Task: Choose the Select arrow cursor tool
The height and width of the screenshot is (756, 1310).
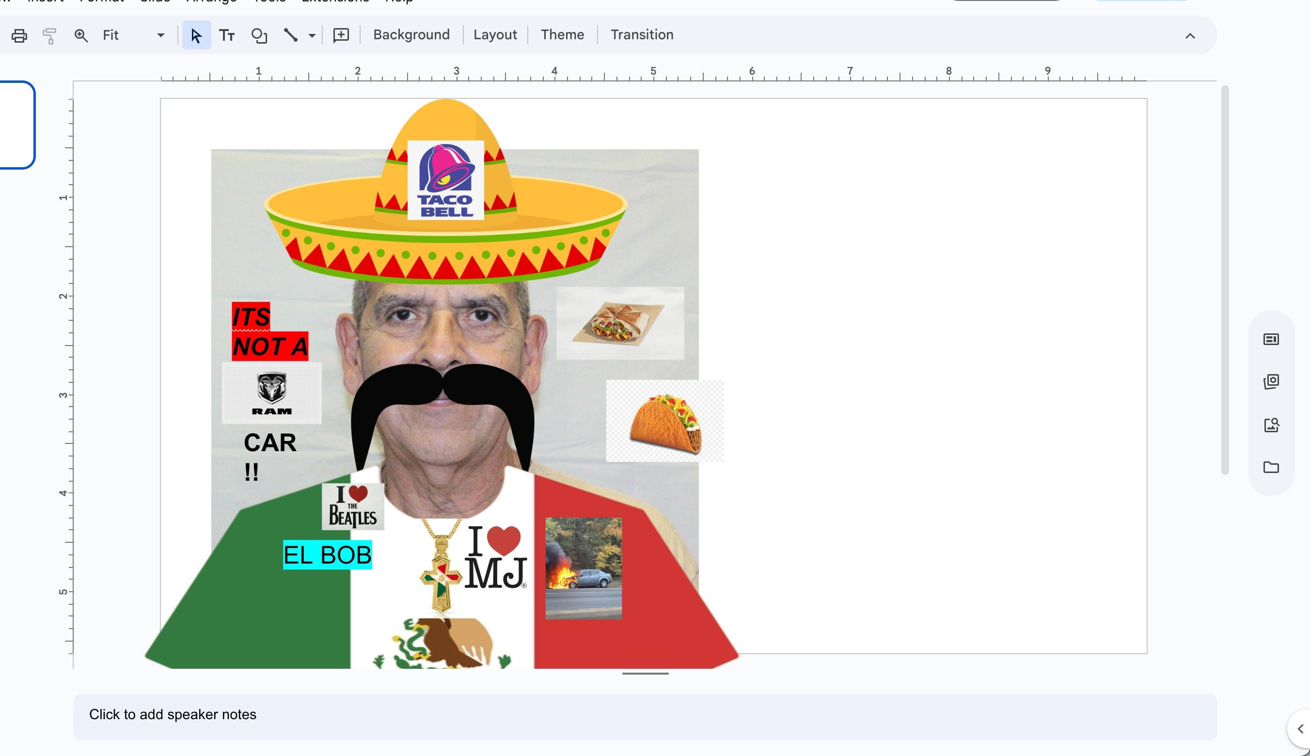Action: pos(196,35)
